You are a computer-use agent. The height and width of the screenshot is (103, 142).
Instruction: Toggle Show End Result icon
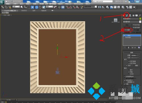point(128,47)
